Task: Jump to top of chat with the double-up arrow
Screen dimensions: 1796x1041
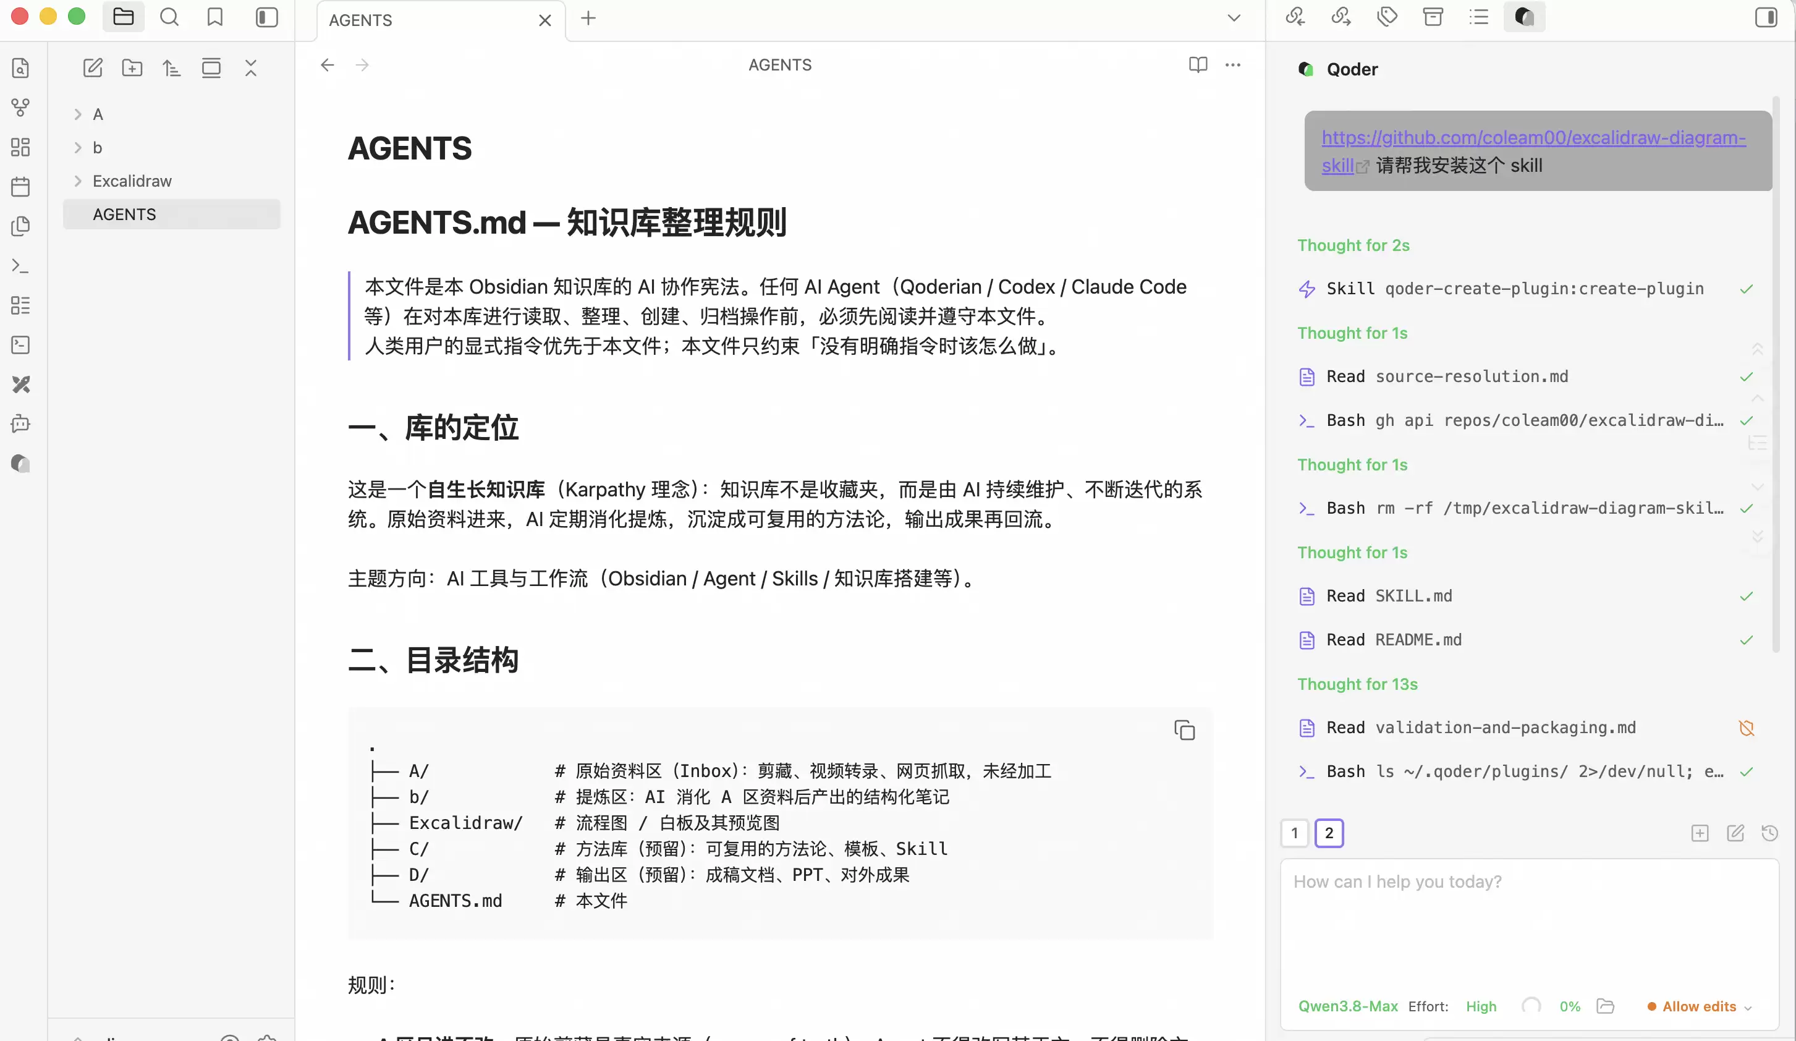Action: tap(1758, 349)
